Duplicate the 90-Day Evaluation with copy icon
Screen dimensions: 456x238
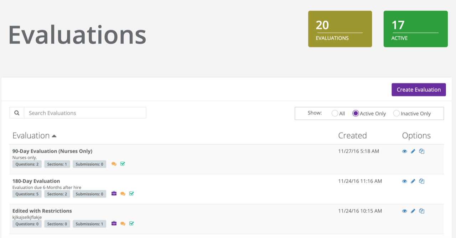(421, 151)
